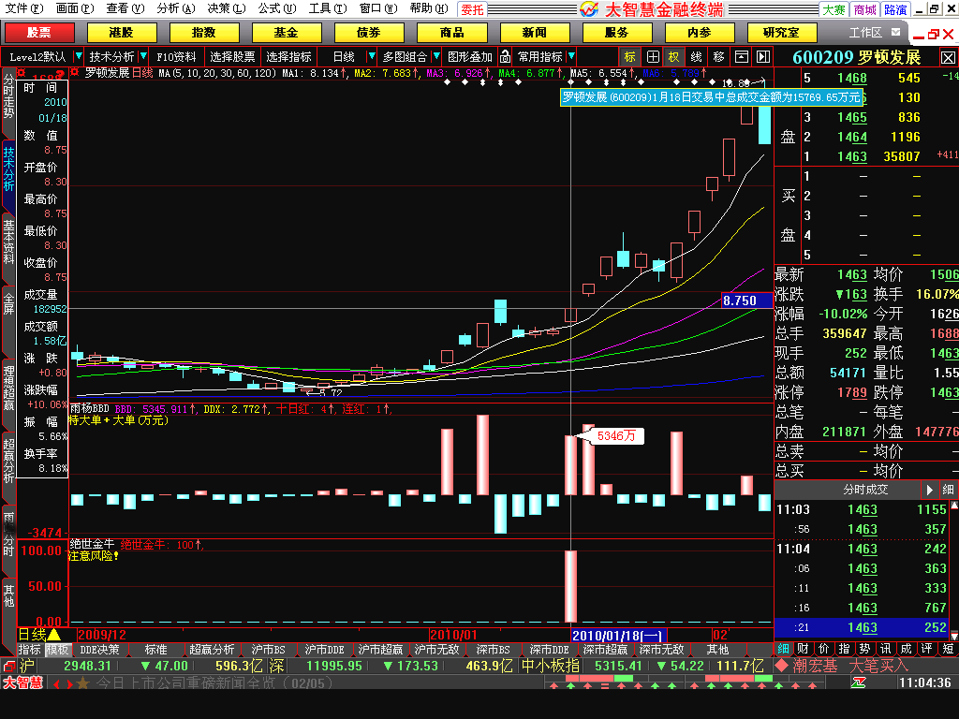Click the 港股 button
The image size is (959, 719).
(x=121, y=33)
